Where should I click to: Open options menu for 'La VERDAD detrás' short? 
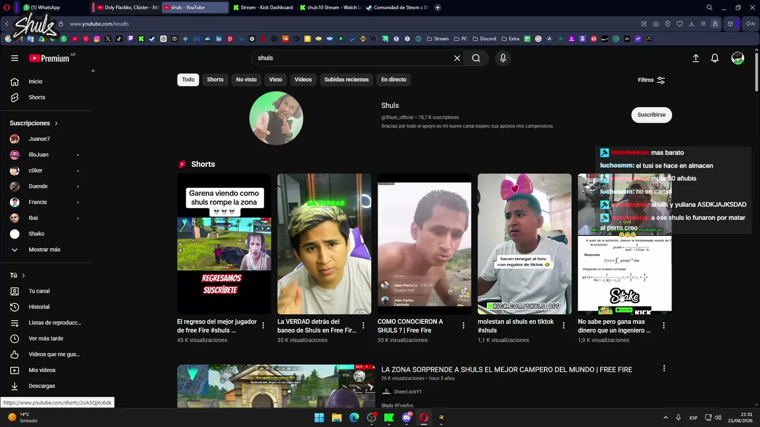point(363,326)
